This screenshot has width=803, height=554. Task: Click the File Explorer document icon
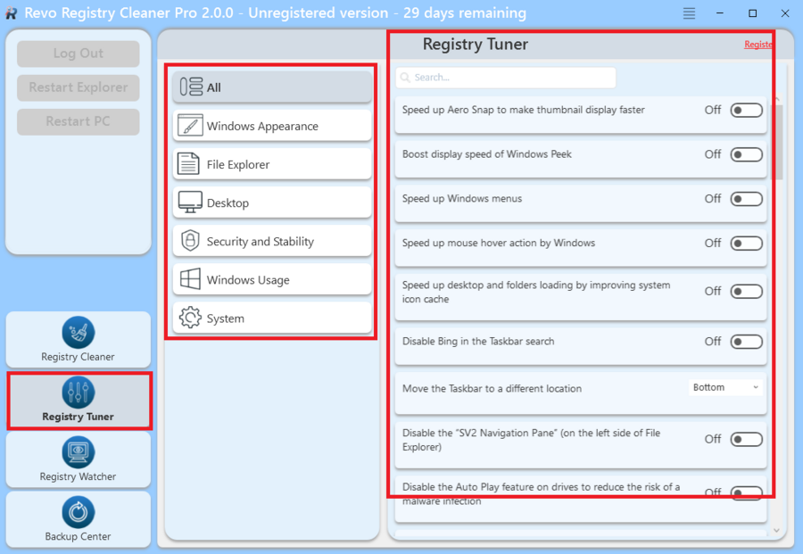(188, 164)
